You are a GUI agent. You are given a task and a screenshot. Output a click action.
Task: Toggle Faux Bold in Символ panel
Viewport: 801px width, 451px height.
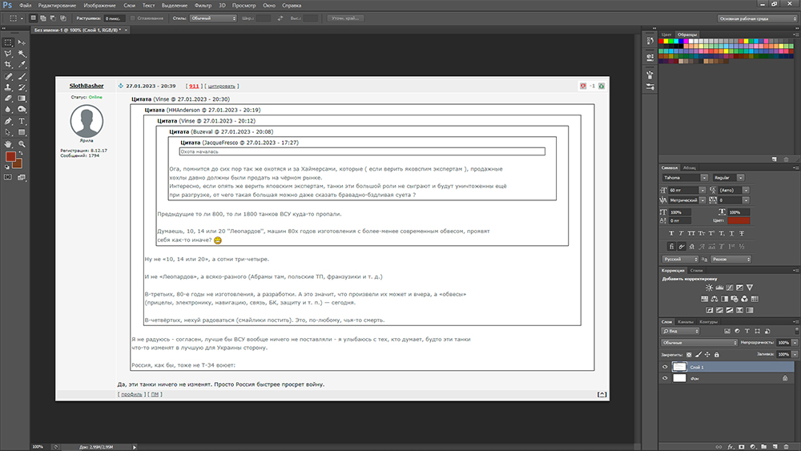671,233
